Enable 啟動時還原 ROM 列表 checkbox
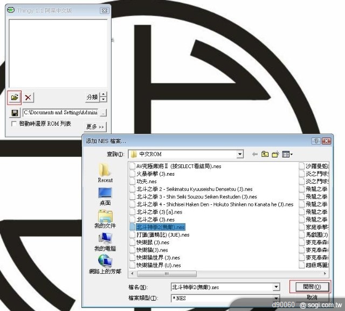The height and width of the screenshot is (311, 345). (14, 124)
